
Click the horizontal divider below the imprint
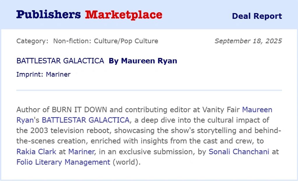(x=149, y=90)
